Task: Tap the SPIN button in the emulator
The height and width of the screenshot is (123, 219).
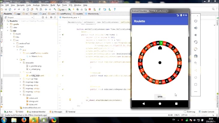Action: pos(160,97)
